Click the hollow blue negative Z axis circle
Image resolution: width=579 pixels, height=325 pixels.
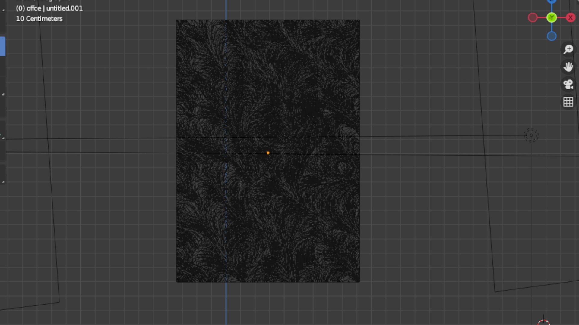click(x=552, y=36)
